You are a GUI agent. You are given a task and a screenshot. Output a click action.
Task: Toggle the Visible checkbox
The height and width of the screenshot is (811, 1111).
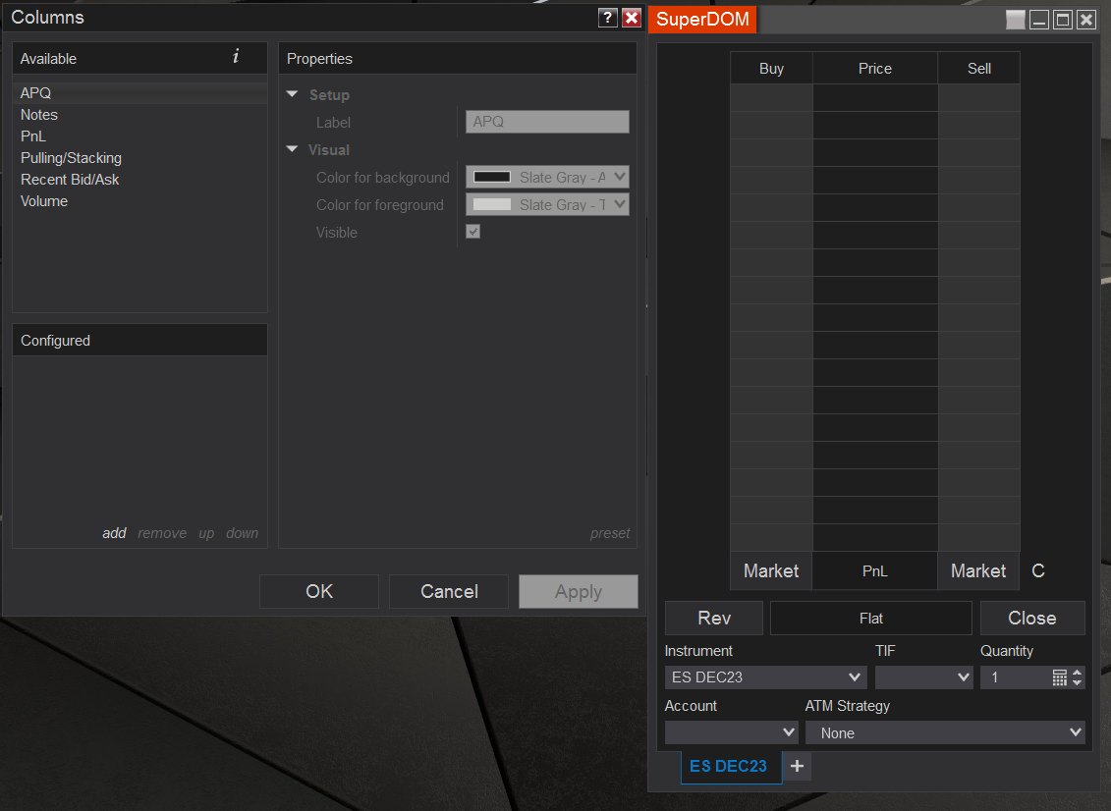coord(472,232)
